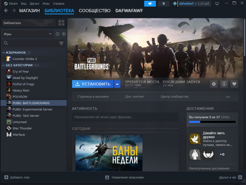Collapse the ИЗБРАННОЕ section
Screen dimensions: 246x185
pyautogui.click(x=3, y=52)
